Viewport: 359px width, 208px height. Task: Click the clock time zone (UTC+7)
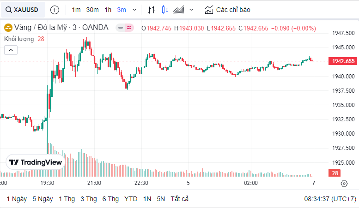330,199
